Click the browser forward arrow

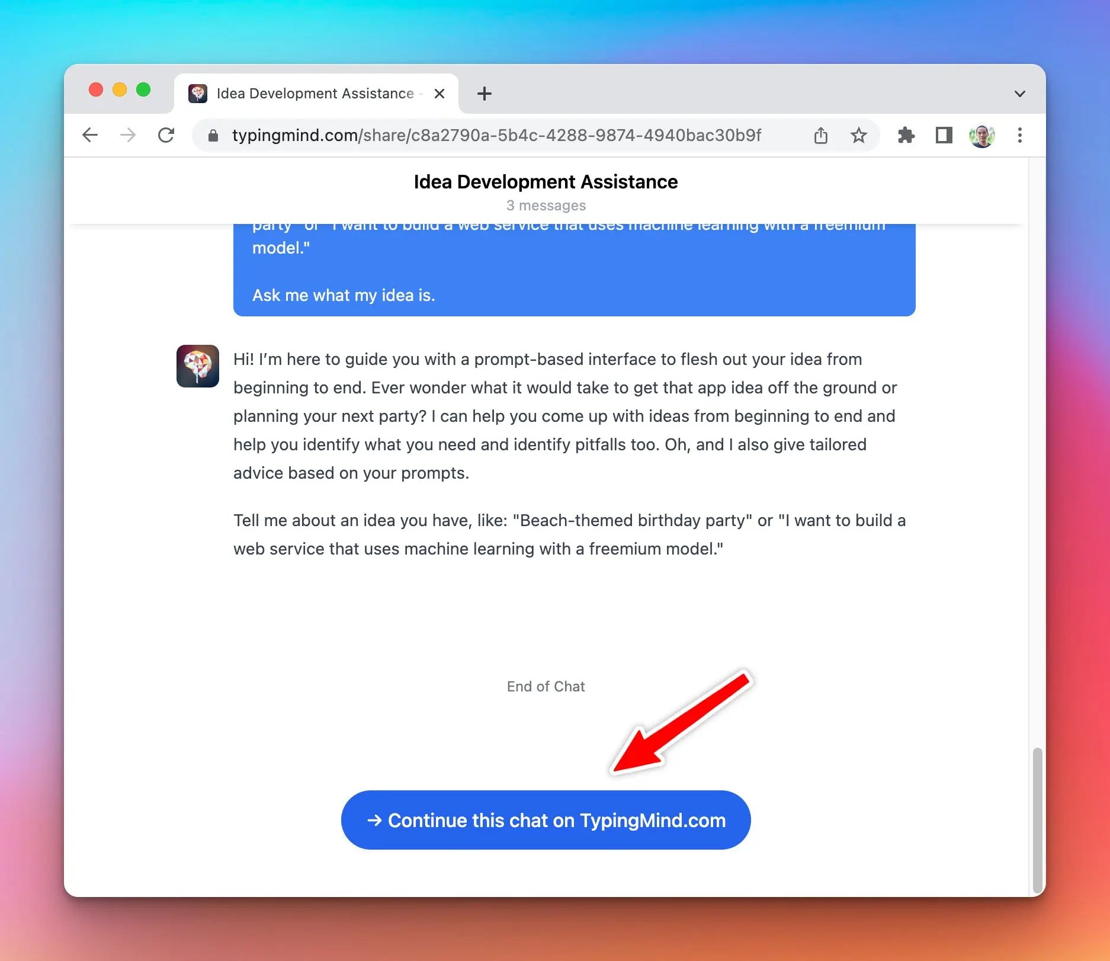[x=128, y=135]
